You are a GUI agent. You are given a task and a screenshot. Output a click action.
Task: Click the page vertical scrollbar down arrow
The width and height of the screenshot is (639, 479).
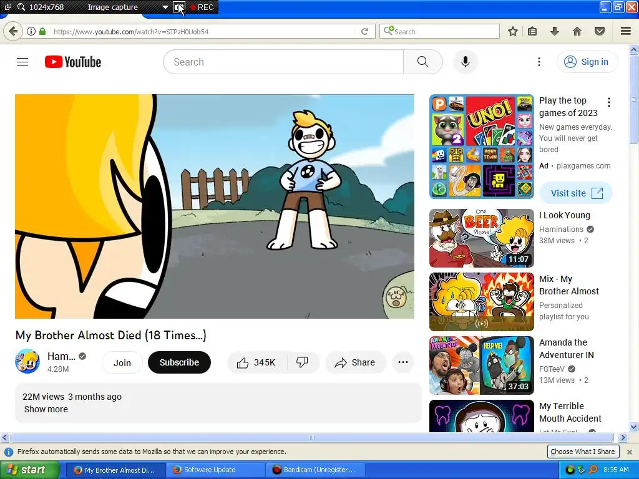634,427
